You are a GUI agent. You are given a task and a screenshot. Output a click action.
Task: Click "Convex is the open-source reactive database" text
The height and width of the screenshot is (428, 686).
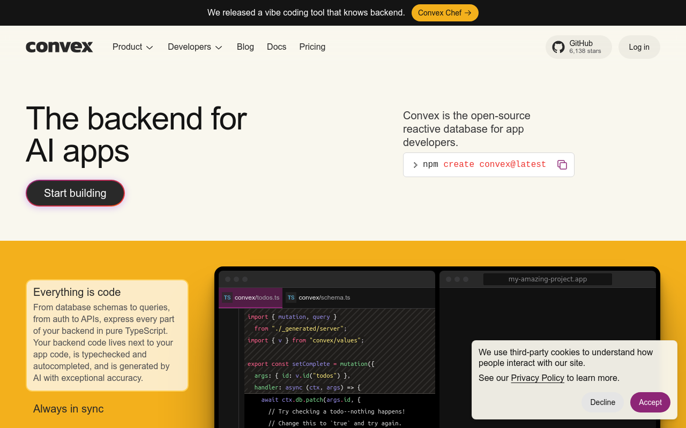pyautogui.click(x=467, y=129)
